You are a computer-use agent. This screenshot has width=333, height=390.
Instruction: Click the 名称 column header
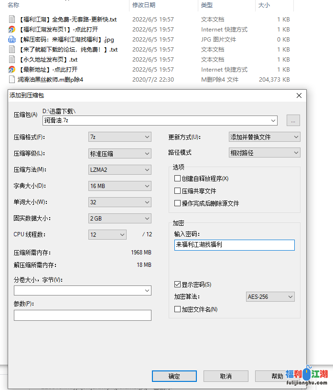point(14,5)
